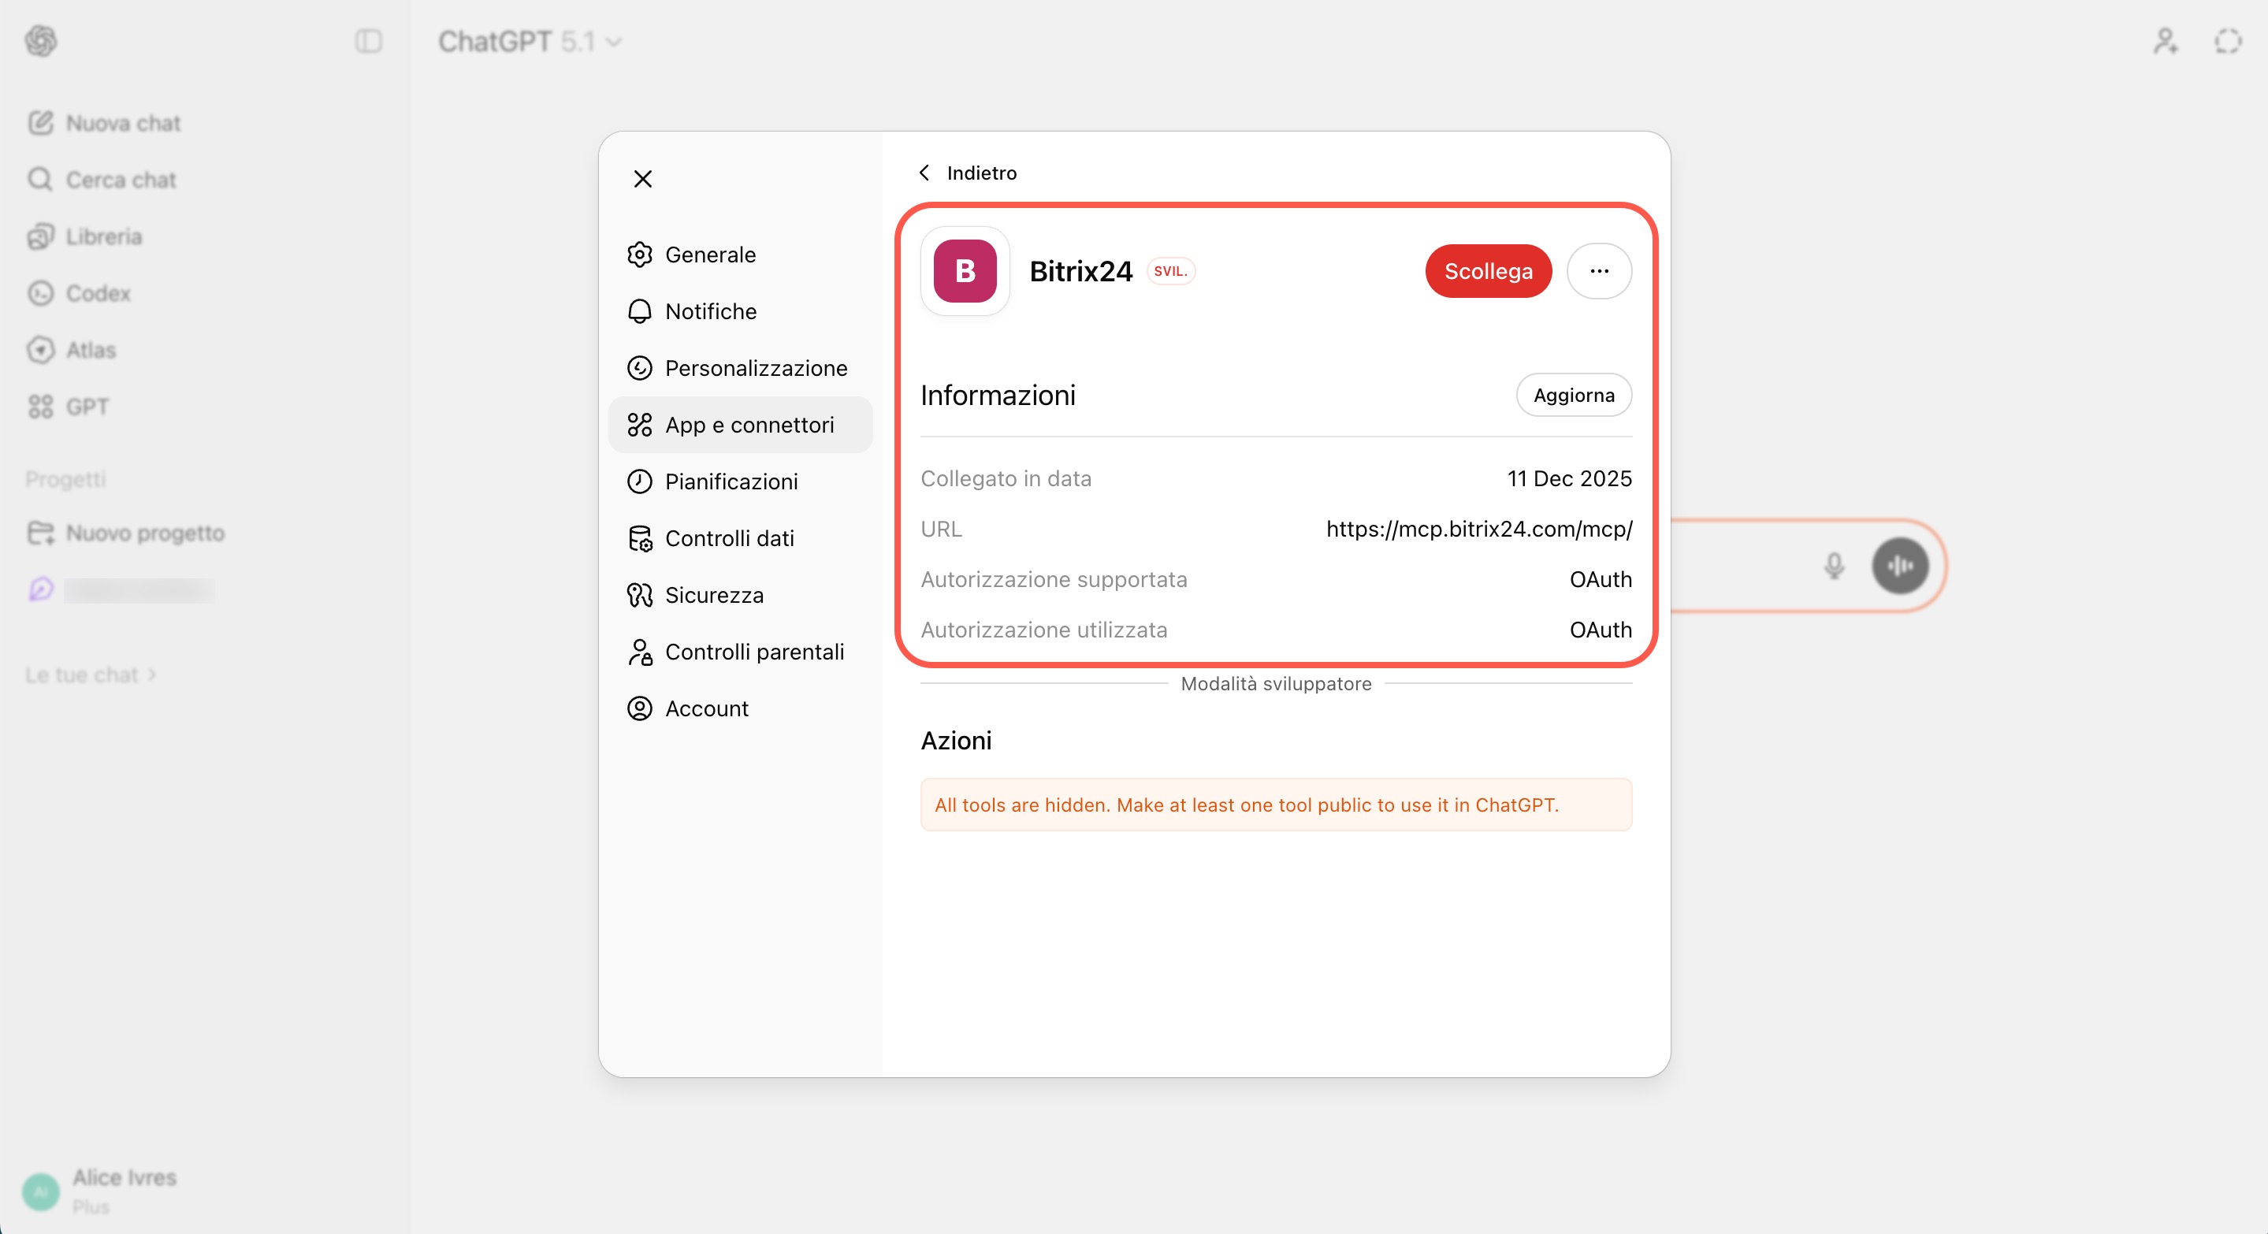Close the settings dialog with X
Screen dimensions: 2268x1234
(x=643, y=179)
